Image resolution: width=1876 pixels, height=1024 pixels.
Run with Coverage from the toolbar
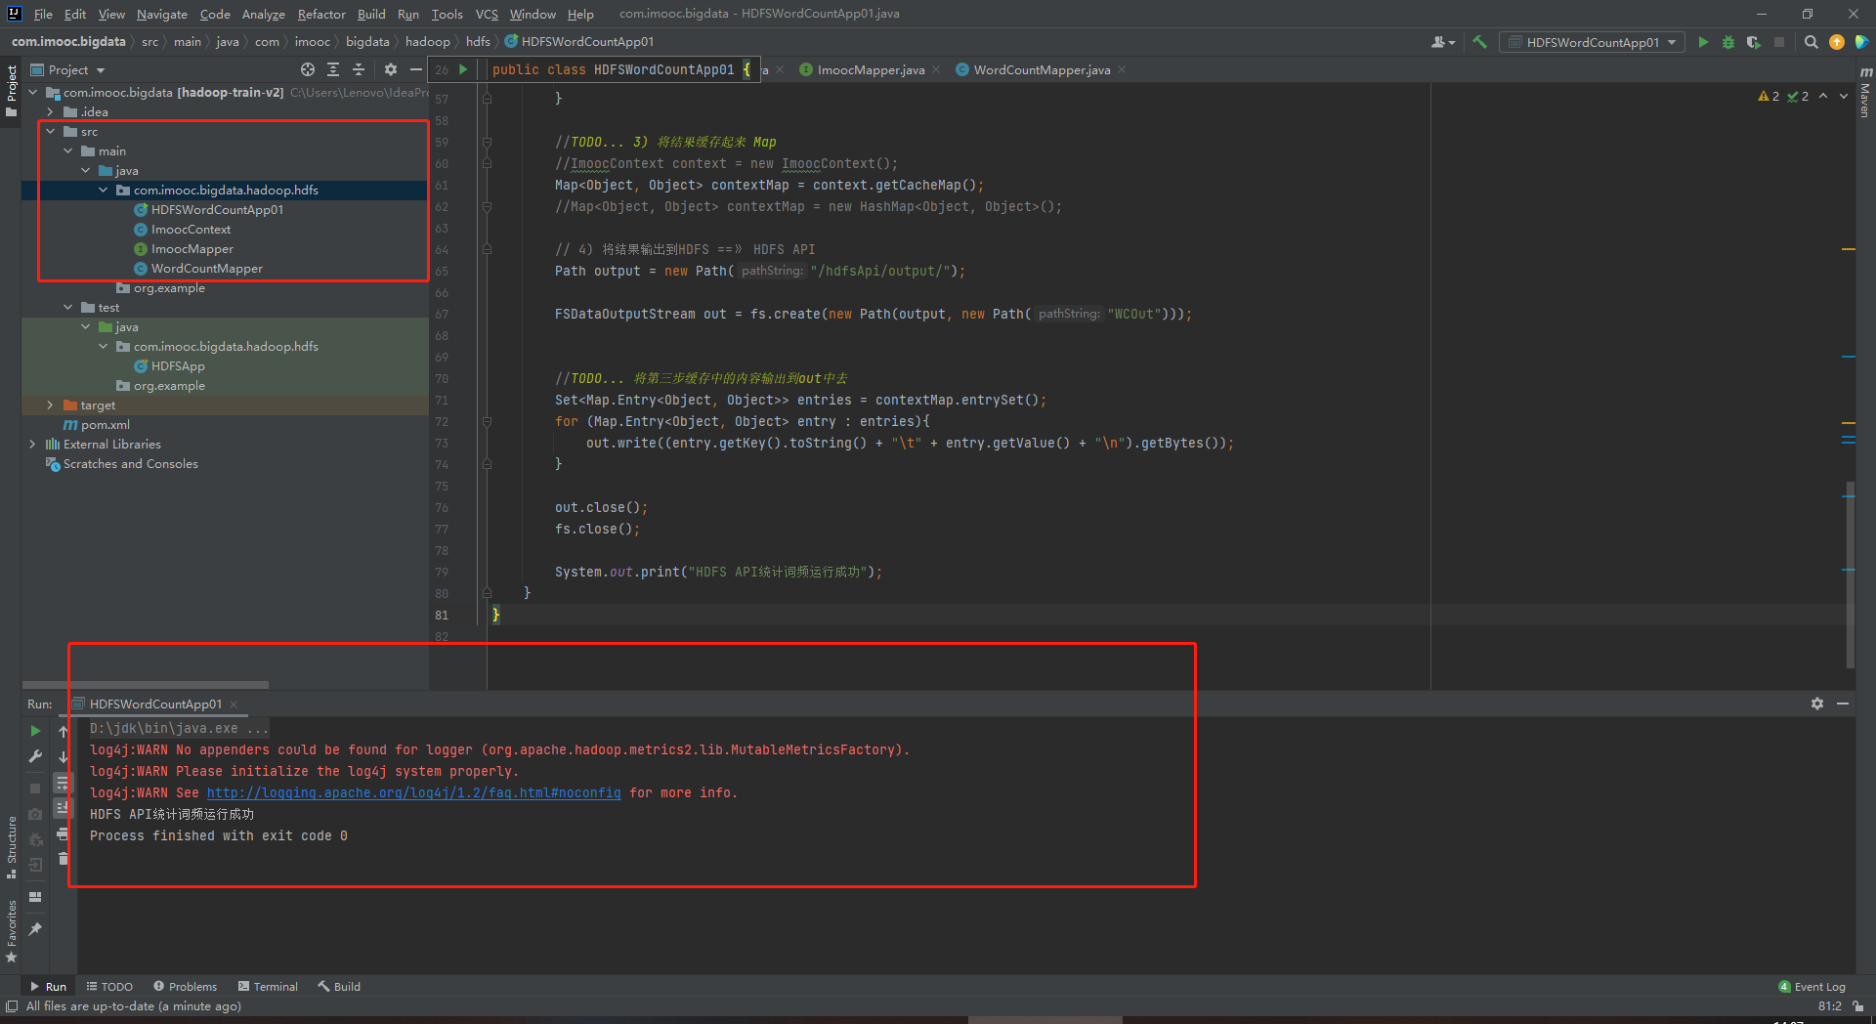(1754, 42)
